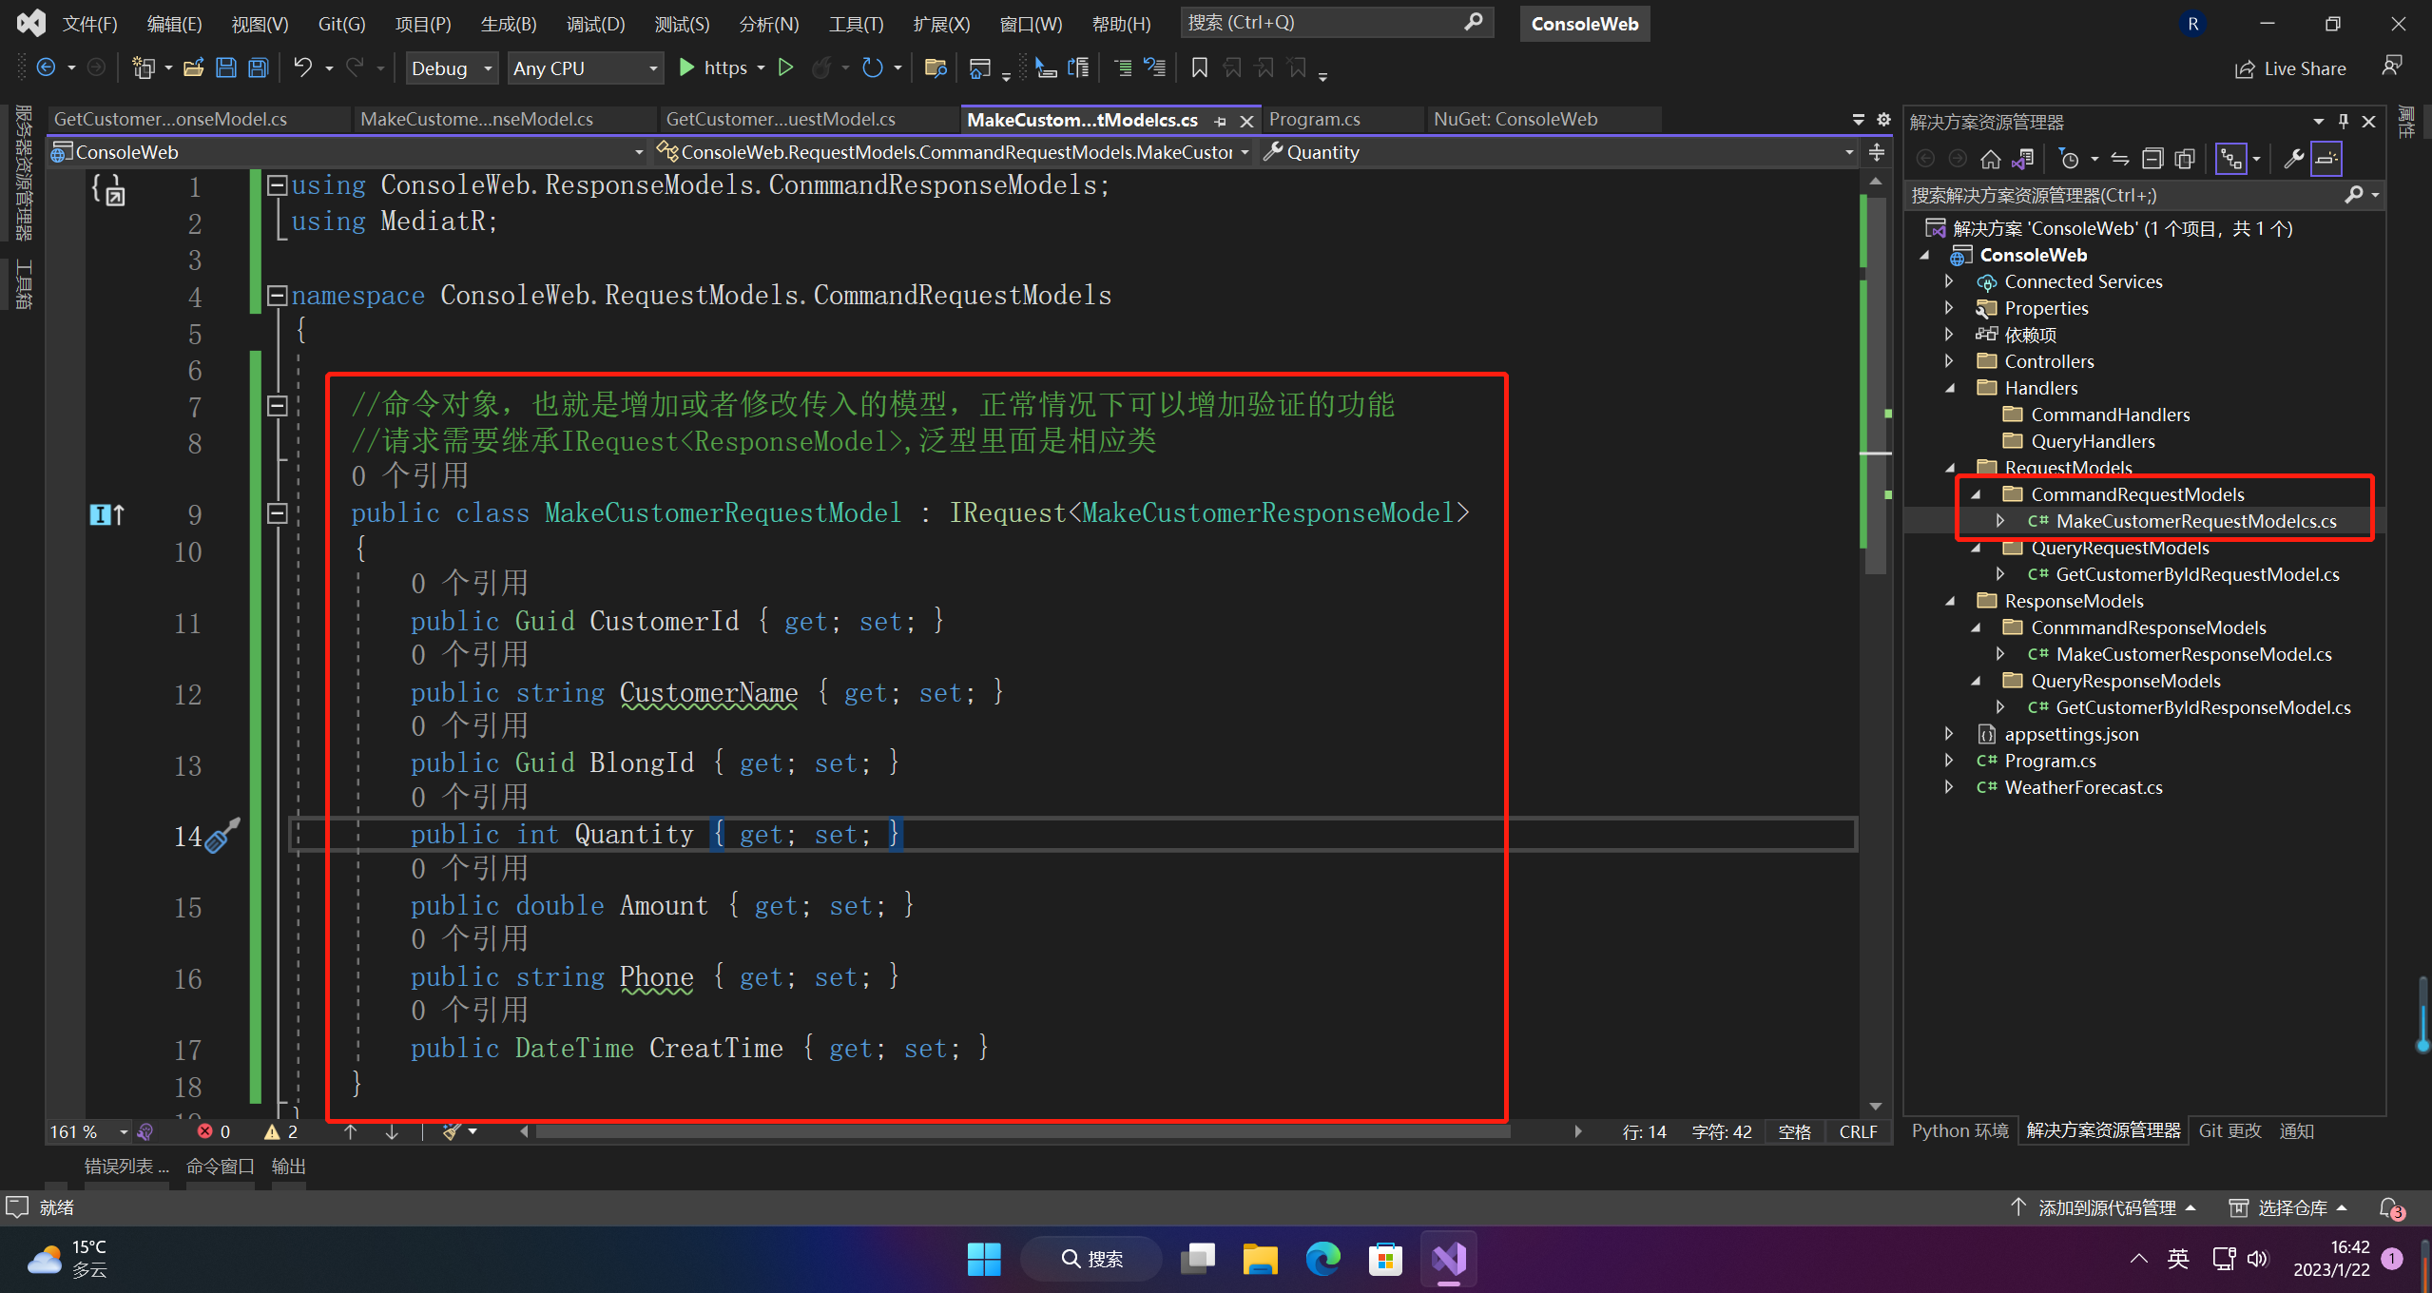Viewport: 2432px width, 1293px height.
Task: Open GetCustomerByIdRequestModel.cs file
Action: point(2191,574)
